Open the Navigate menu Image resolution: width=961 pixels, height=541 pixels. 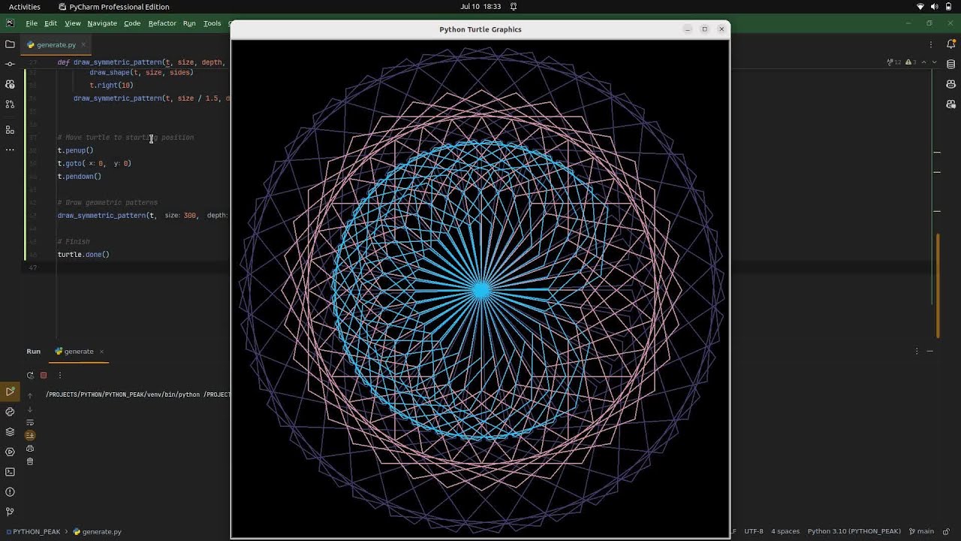(x=102, y=23)
